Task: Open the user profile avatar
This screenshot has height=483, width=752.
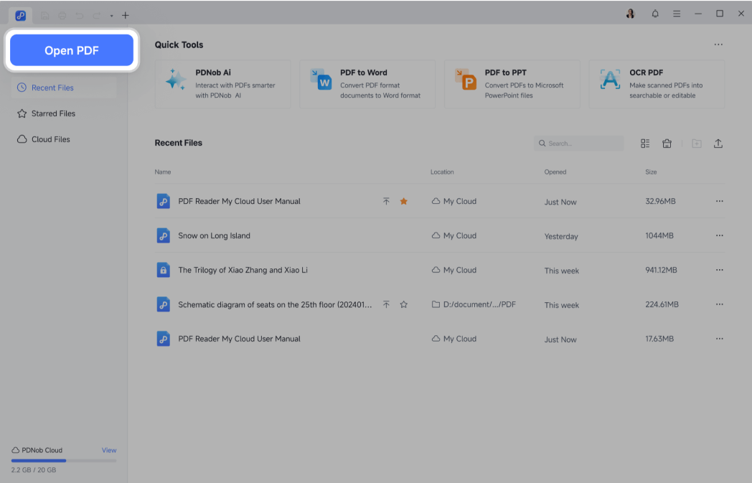Action: point(630,14)
